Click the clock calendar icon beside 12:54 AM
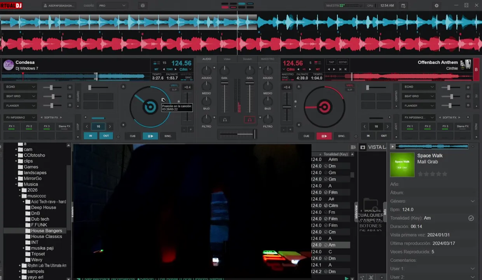 (403, 5)
